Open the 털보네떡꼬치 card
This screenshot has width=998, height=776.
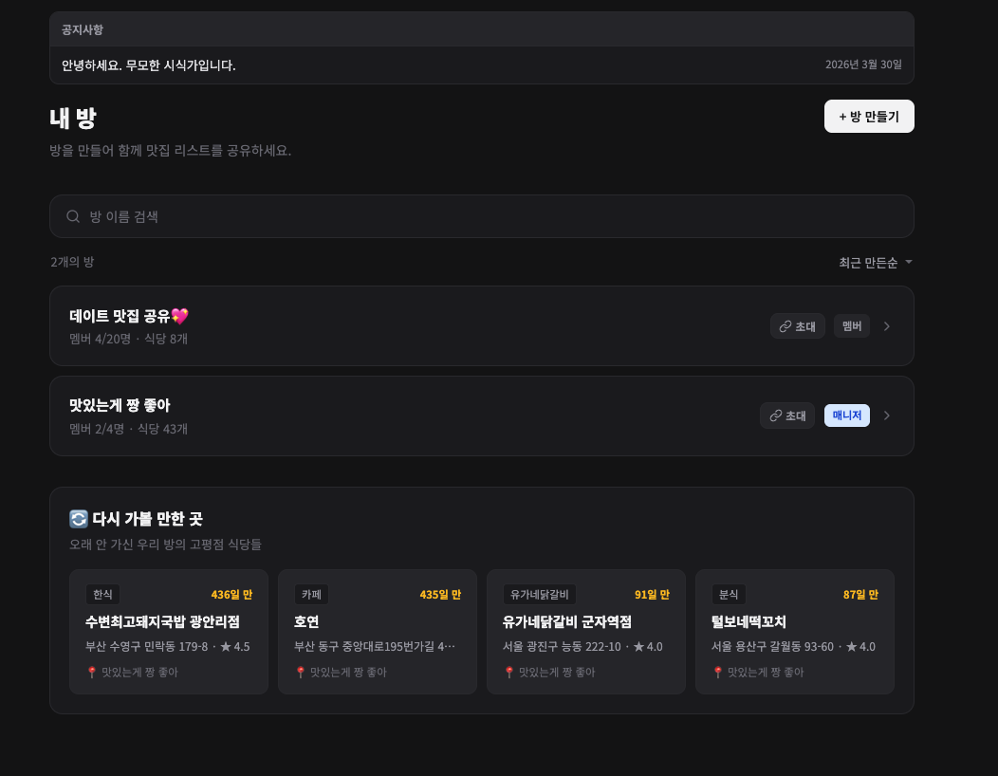point(795,632)
